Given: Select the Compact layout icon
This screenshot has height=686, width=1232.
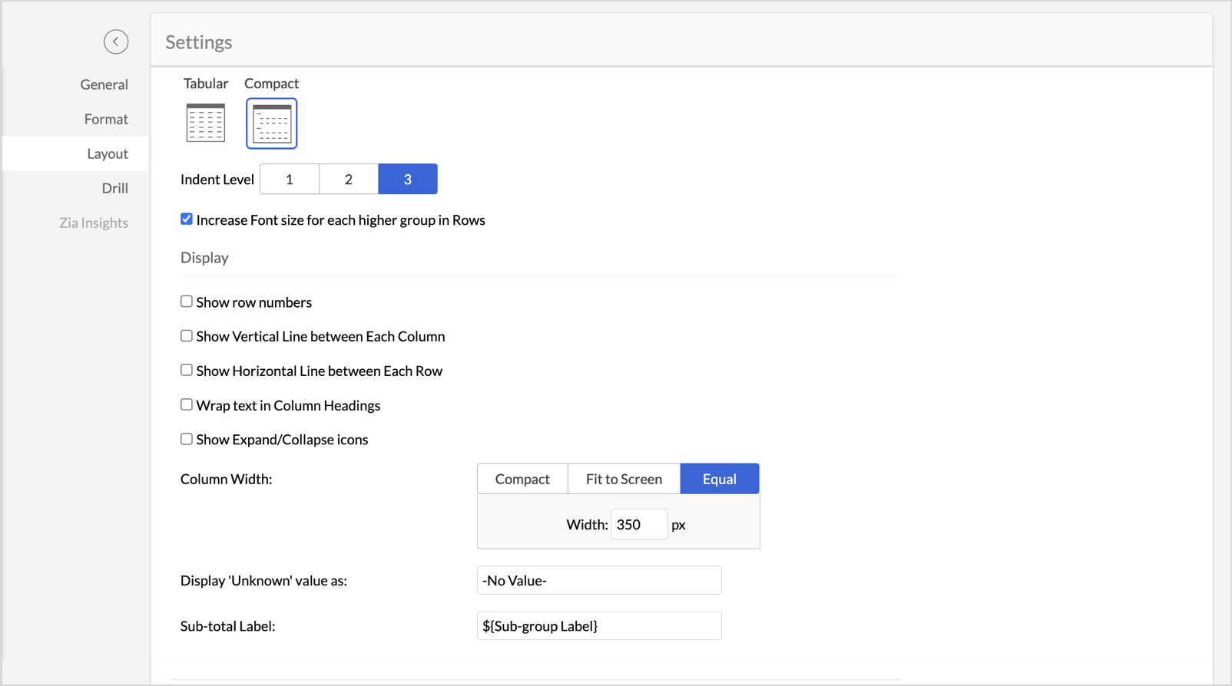Looking at the screenshot, I should (272, 124).
